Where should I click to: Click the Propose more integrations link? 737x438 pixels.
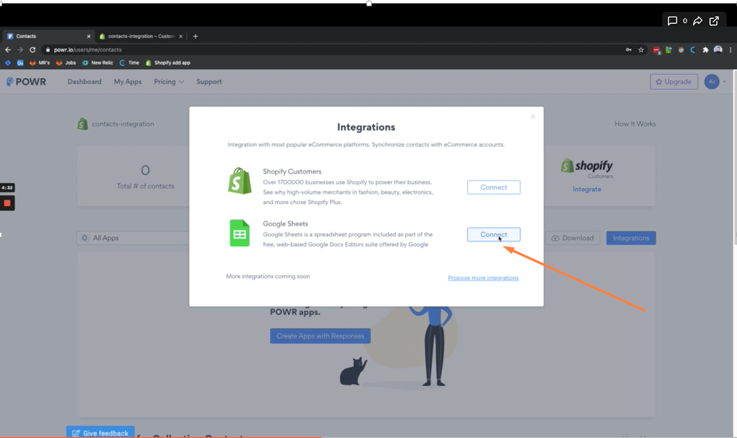point(483,278)
